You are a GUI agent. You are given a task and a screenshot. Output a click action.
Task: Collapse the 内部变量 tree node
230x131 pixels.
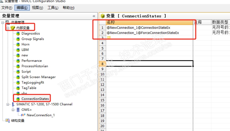point(8,28)
